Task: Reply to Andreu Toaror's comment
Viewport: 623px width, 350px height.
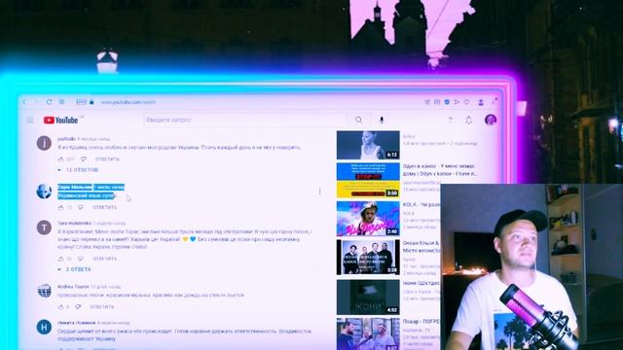Action: (x=102, y=307)
